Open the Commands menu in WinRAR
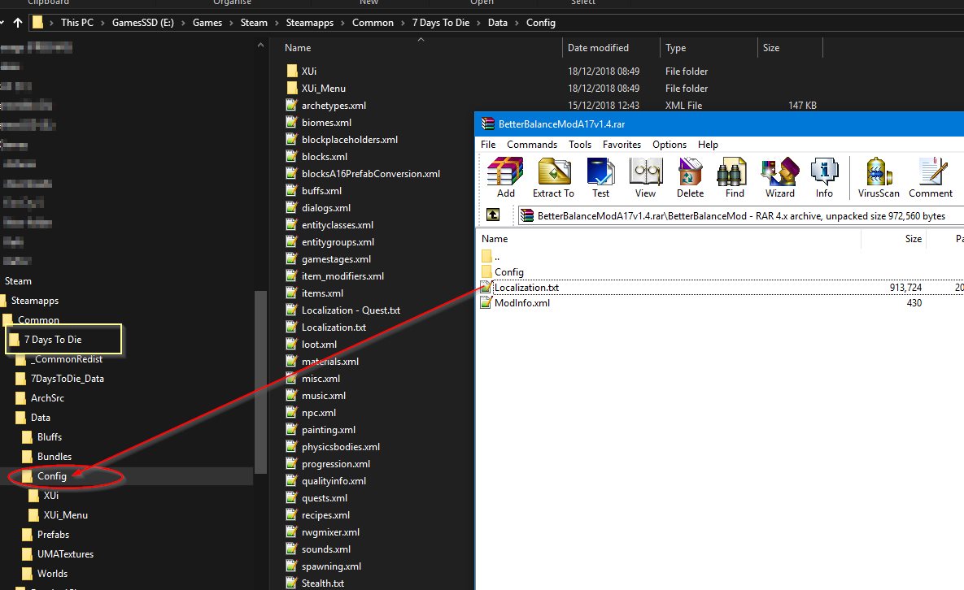Screen dimensions: 964x590 (532, 145)
